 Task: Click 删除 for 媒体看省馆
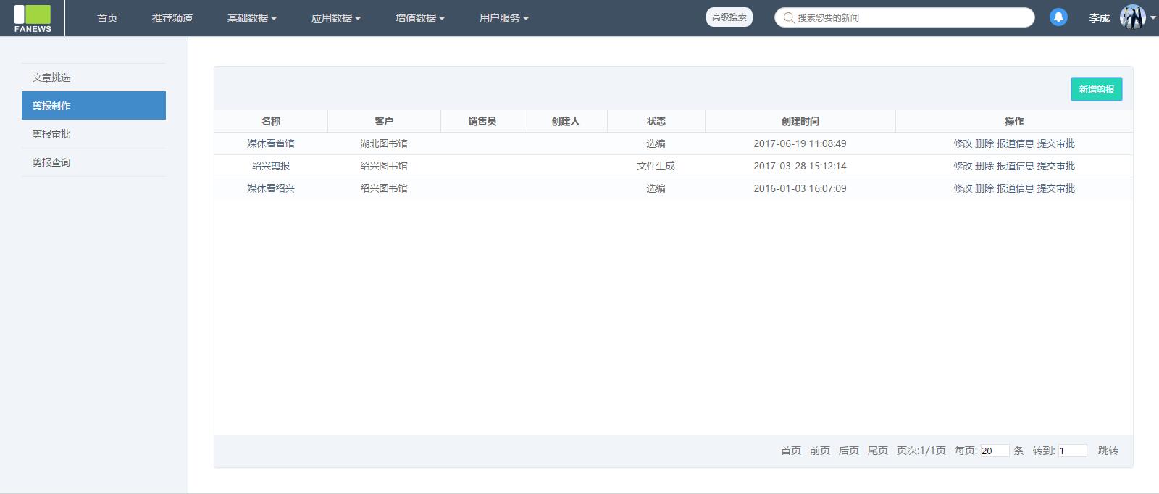(984, 143)
